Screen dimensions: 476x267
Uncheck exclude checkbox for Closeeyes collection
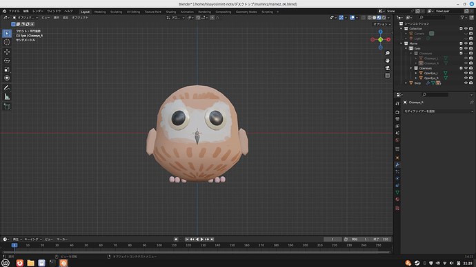[x=461, y=53]
